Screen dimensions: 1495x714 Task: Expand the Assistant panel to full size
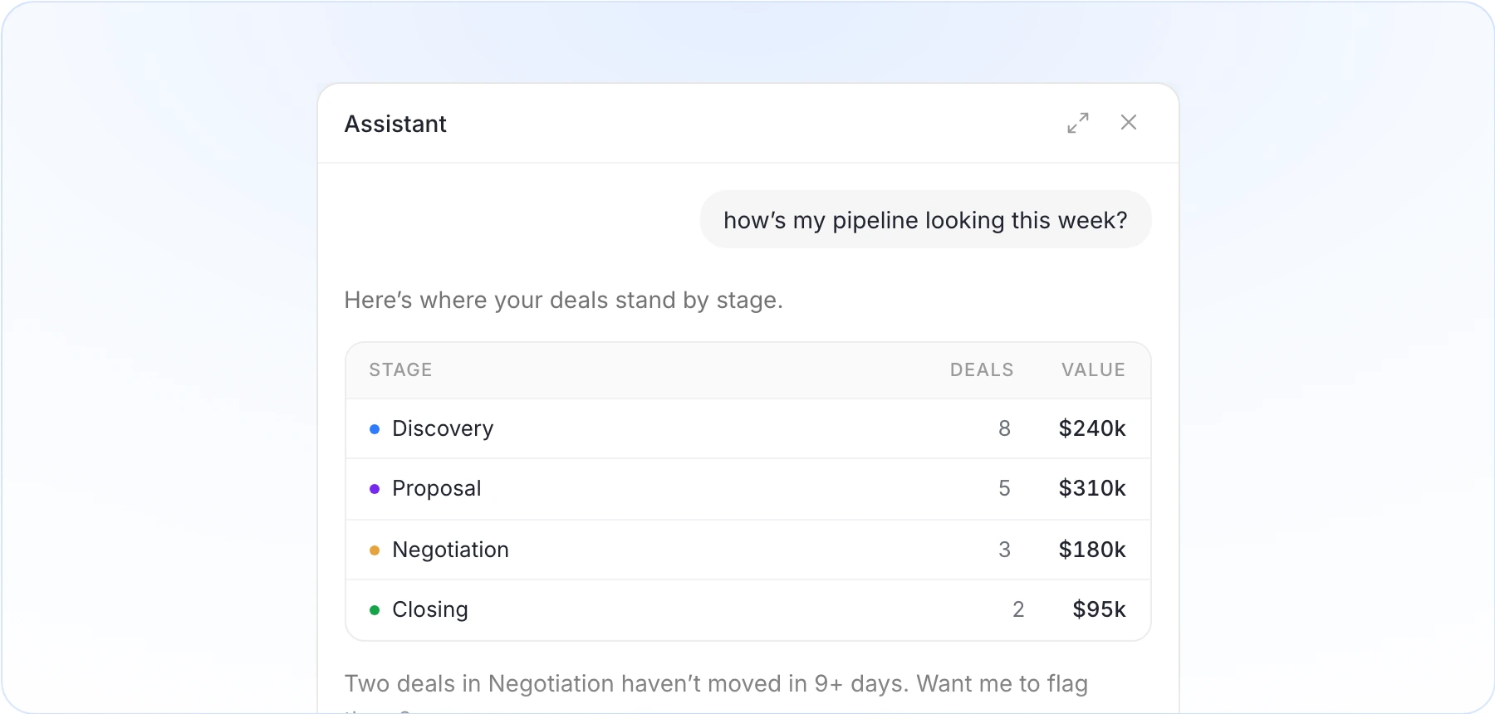[x=1078, y=123]
